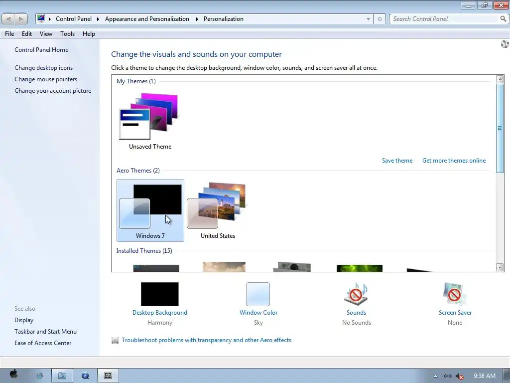Image resolution: width=510 pixels, height=383 pixels.
Task: Click Appearance and Personalization breadcrumb
Action: pos(147,19)
